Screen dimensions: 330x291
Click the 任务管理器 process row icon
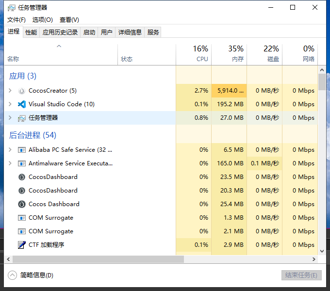(21, 118)
